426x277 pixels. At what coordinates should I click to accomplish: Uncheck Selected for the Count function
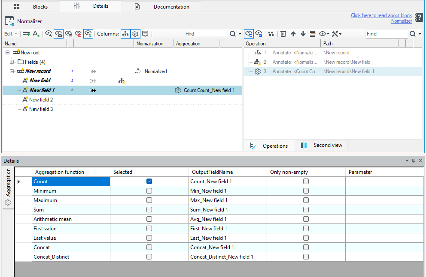pyautogui.click(x=149, y=182)
